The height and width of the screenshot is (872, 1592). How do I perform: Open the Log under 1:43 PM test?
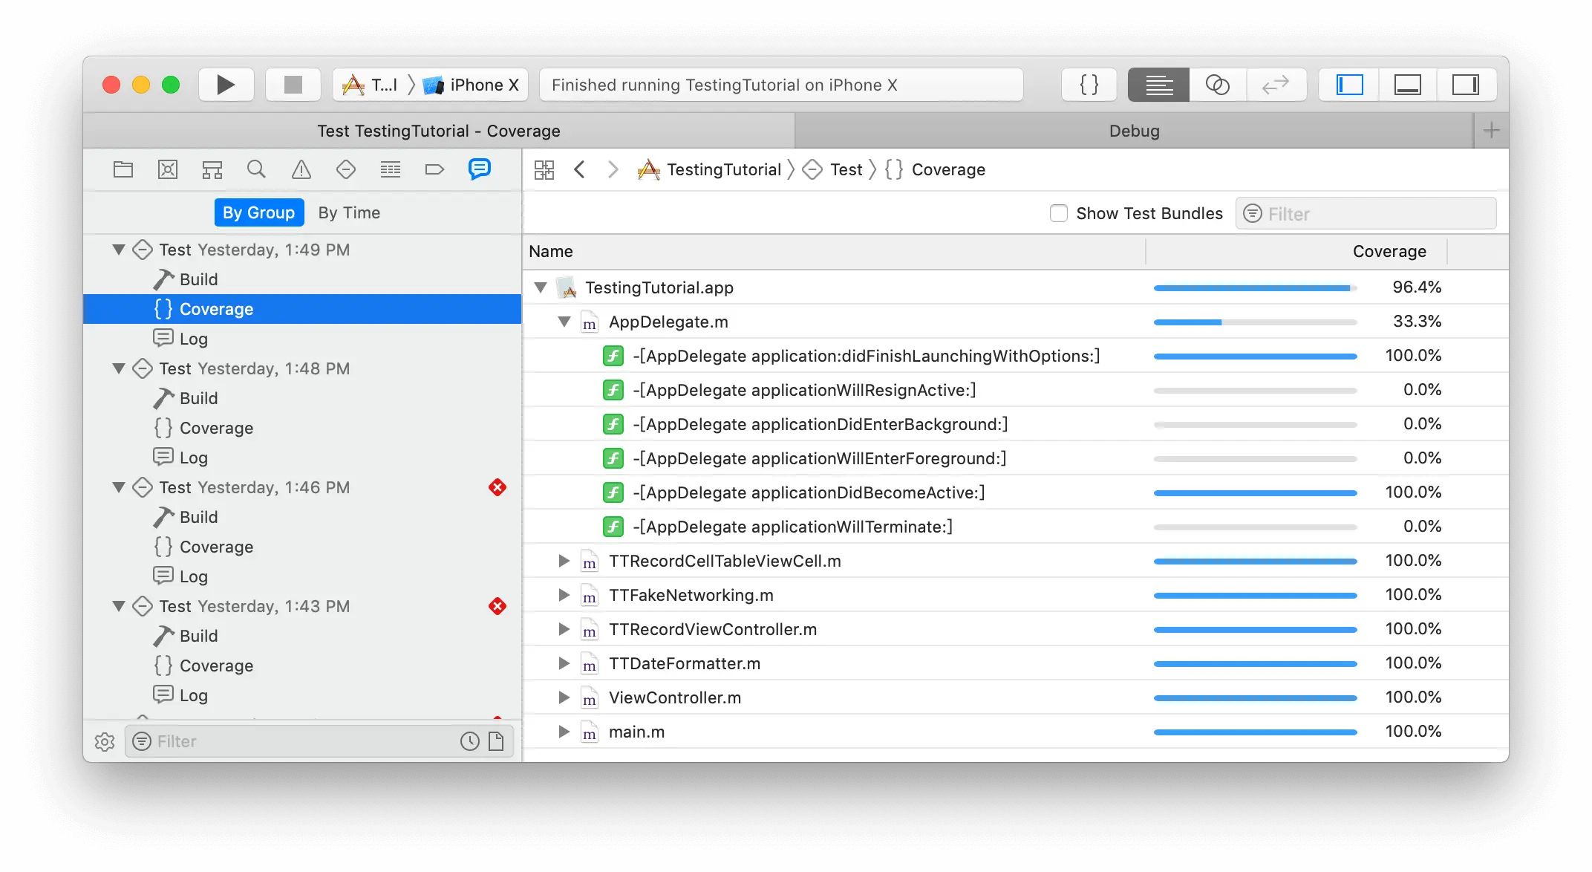pos(302,695)
